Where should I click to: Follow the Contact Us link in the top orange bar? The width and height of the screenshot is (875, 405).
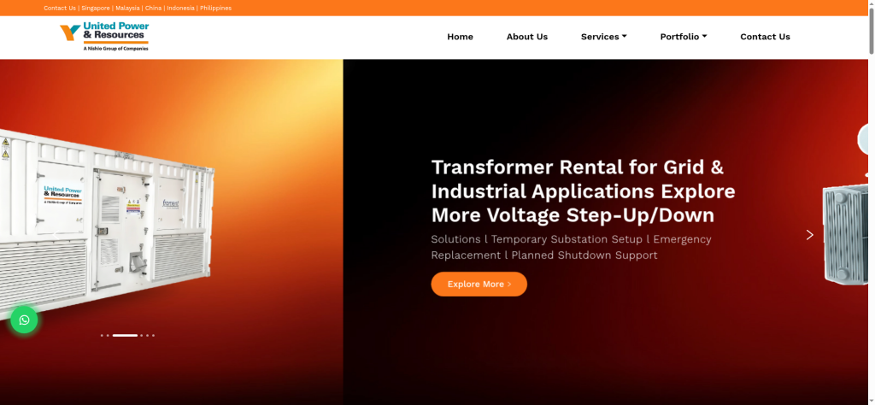click(60, 8)
